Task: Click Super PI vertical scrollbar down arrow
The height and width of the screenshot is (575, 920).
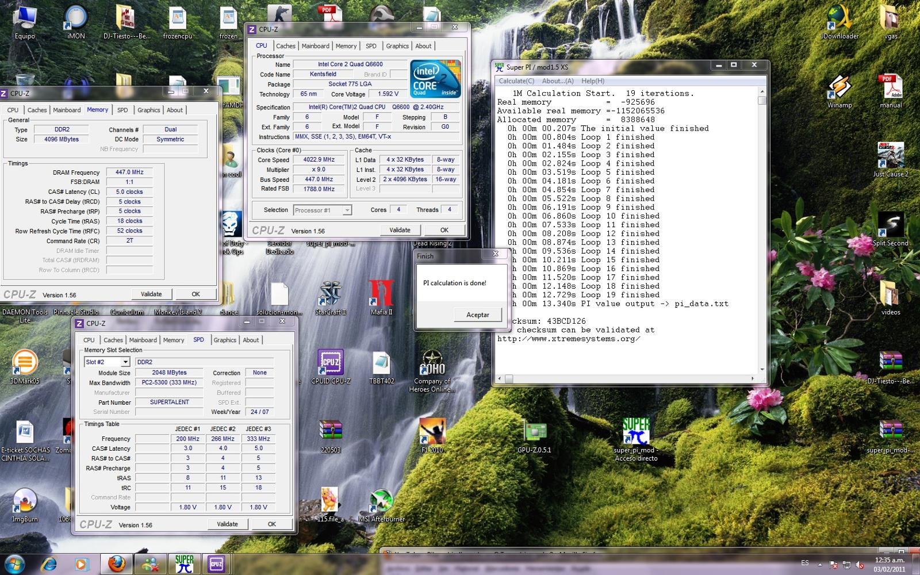Action: 762,369
